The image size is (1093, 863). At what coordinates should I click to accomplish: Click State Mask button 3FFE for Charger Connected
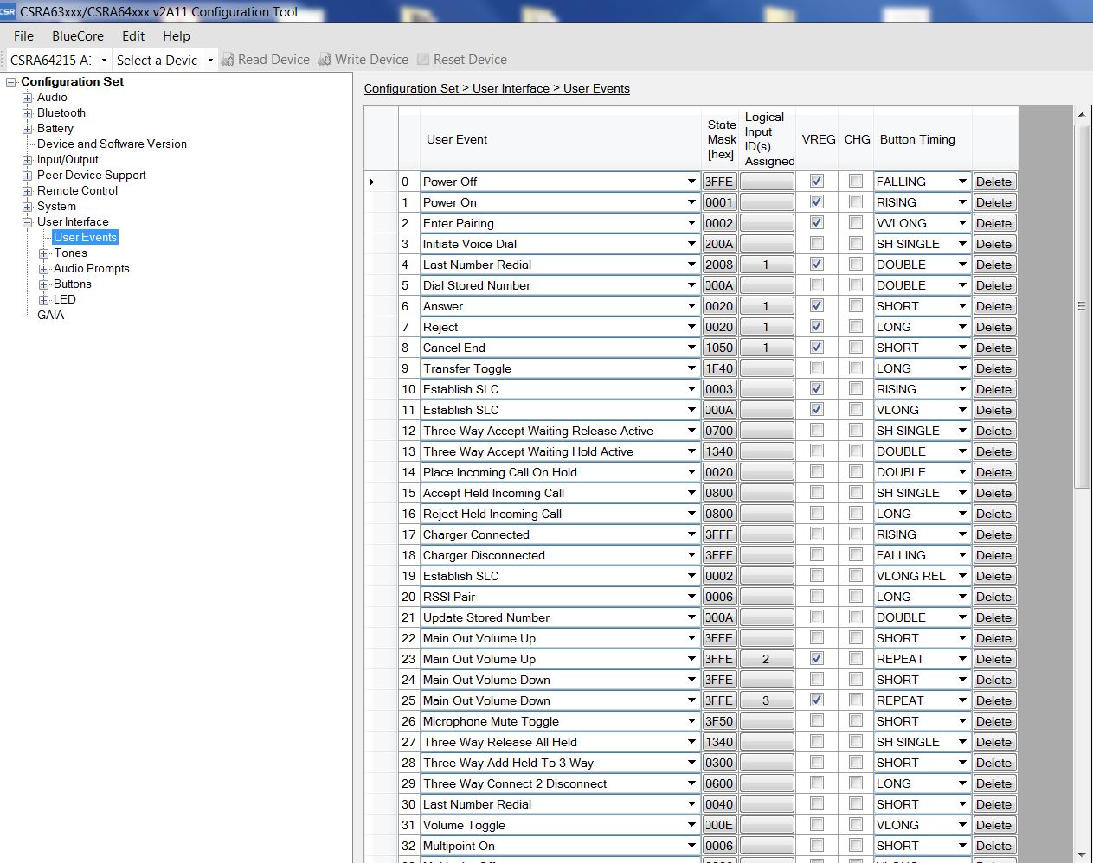(719, 534)
